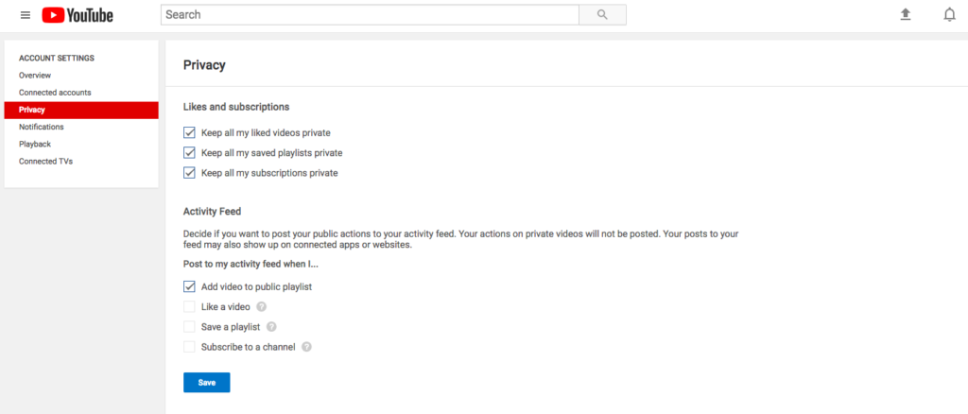Enable the Like a video checkbox

point(189,306)
